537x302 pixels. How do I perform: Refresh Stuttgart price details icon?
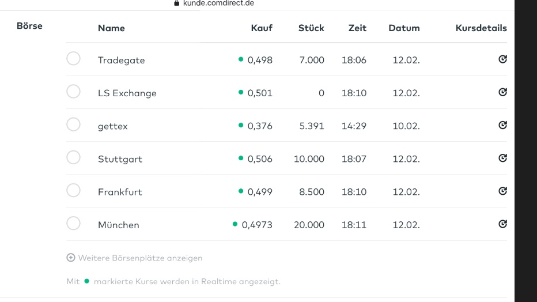[502, 158]
